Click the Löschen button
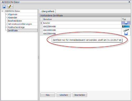Viewport: 132px width, 101px height. tap(64, 95)
